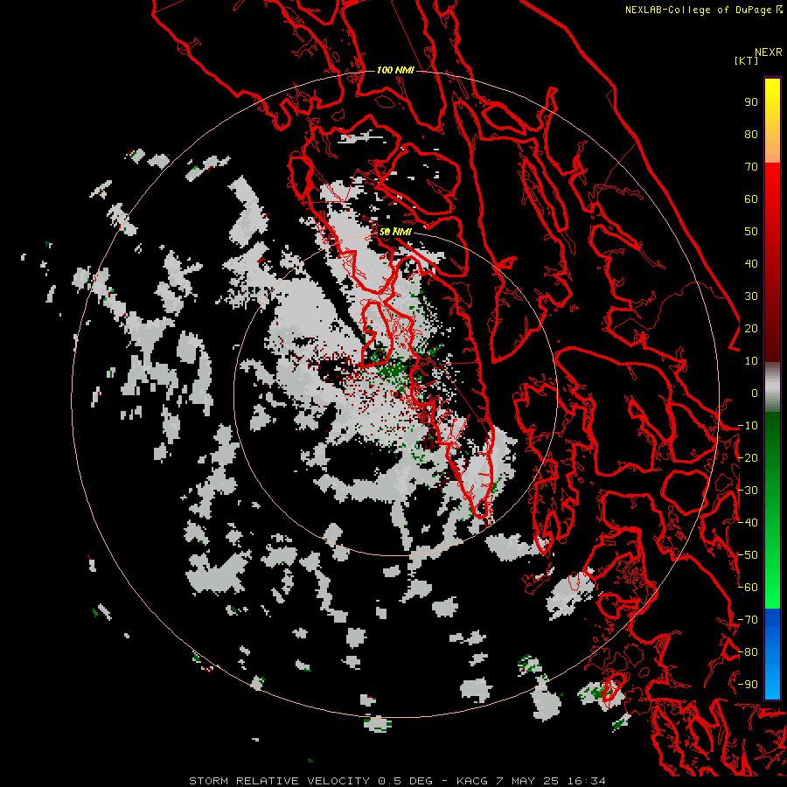
Task: Select the 100 NMI range ring label
Action: [x=395, y=70]
